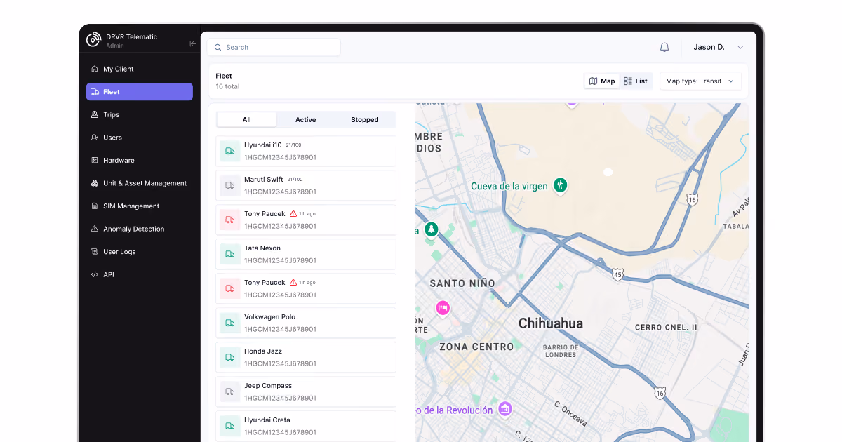Select the Active tab
The height and width of the screenshot is (442, 842).
(305, 120)
